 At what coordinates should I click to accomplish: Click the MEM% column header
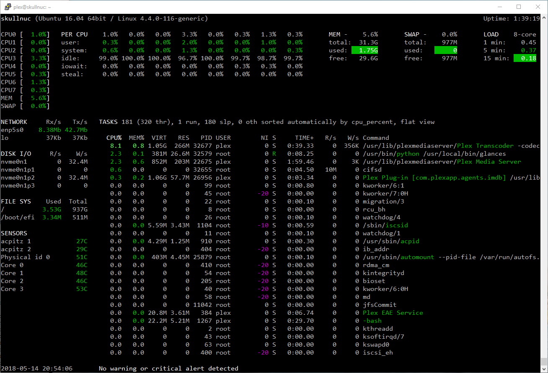(x=137, y=138)
